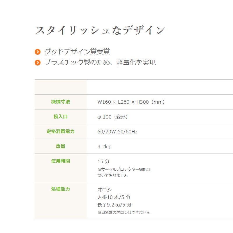Click the W160 × L260 × H300 dimensions value
The width and height of the screenshot is (233, 233).
coord(131,102)
